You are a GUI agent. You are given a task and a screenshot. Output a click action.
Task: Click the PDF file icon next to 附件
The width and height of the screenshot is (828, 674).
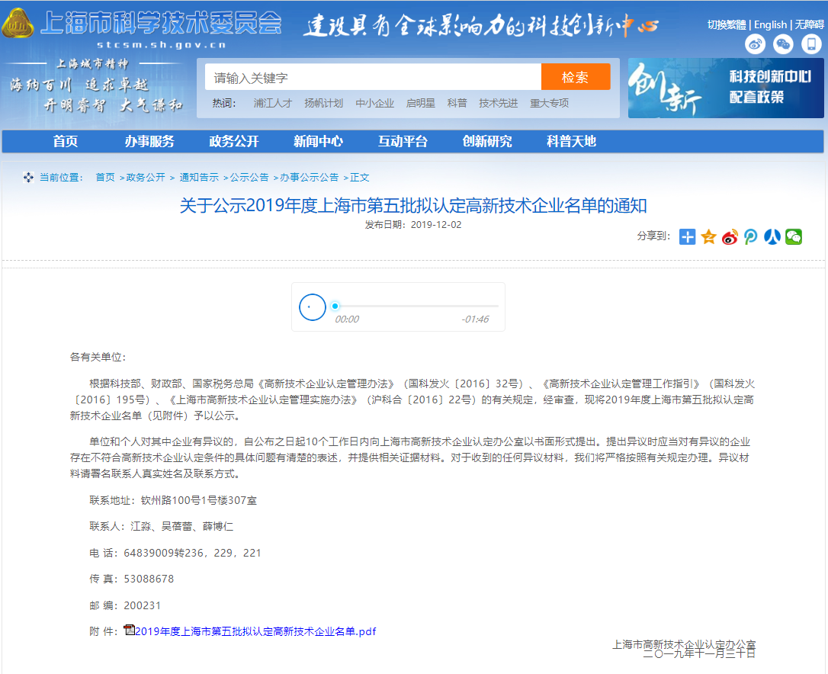pos(127,631)
